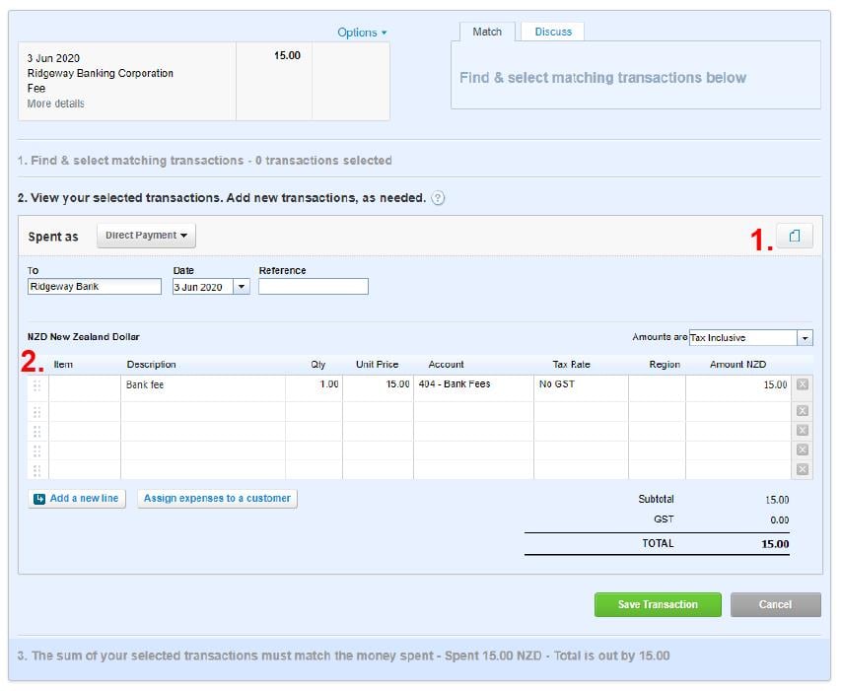841x691 pixels.
Task: Remove the last empty line row
Action: (x=803, y=469)
